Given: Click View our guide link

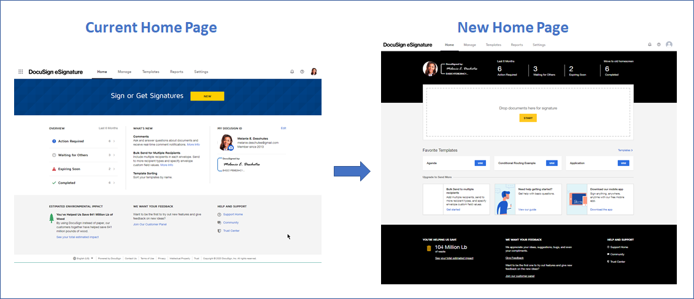Looking at the screenshot, I should 527,210.
